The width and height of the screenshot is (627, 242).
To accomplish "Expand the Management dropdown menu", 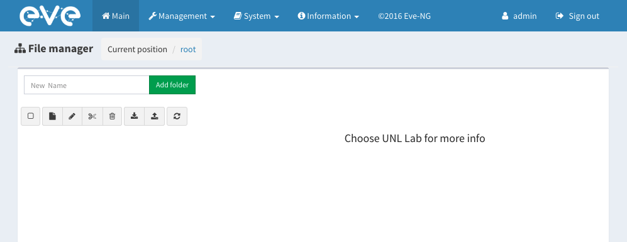I will click(x=182, y=16).
